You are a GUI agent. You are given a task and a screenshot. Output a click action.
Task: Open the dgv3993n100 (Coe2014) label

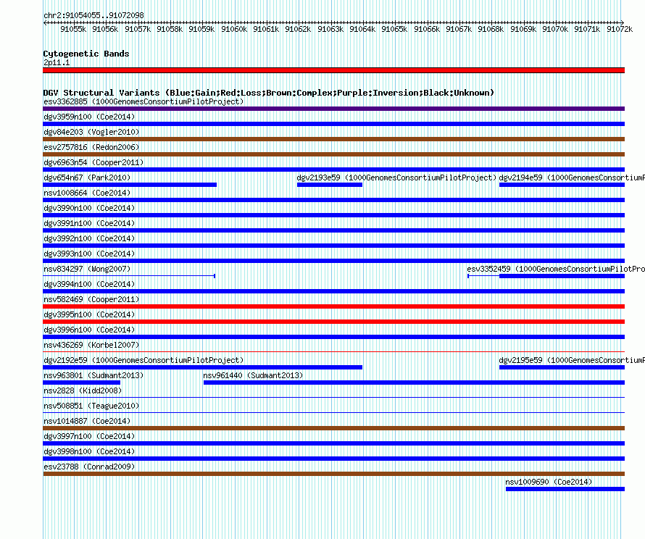tap(89, 254)
